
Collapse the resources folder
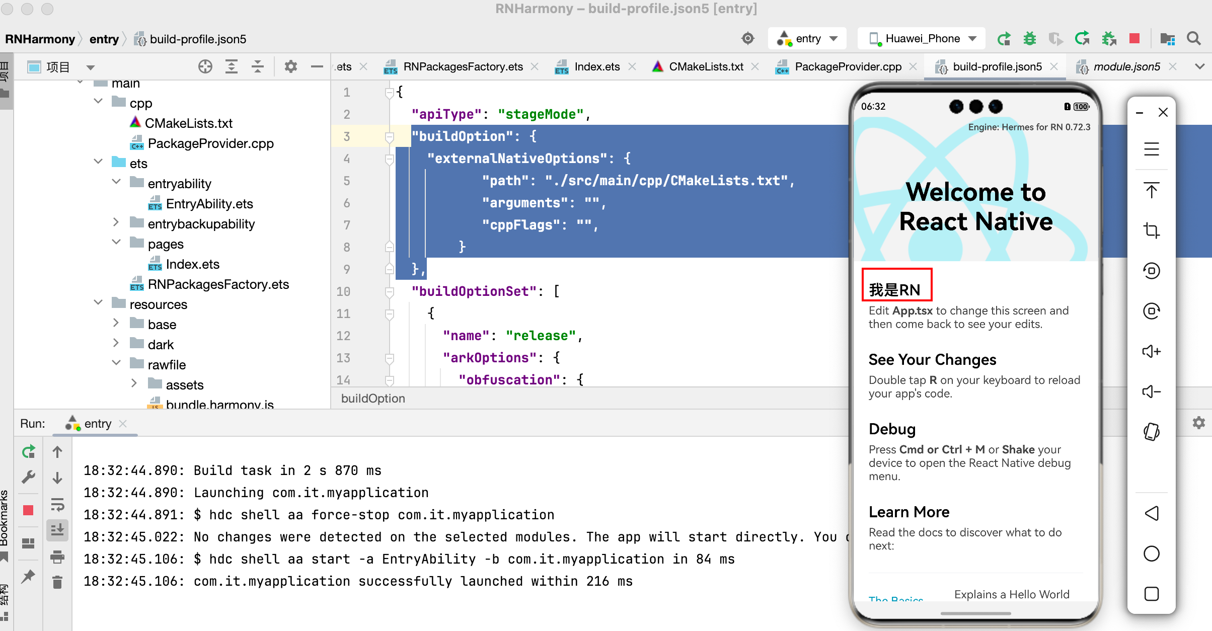tap(98, 303)
